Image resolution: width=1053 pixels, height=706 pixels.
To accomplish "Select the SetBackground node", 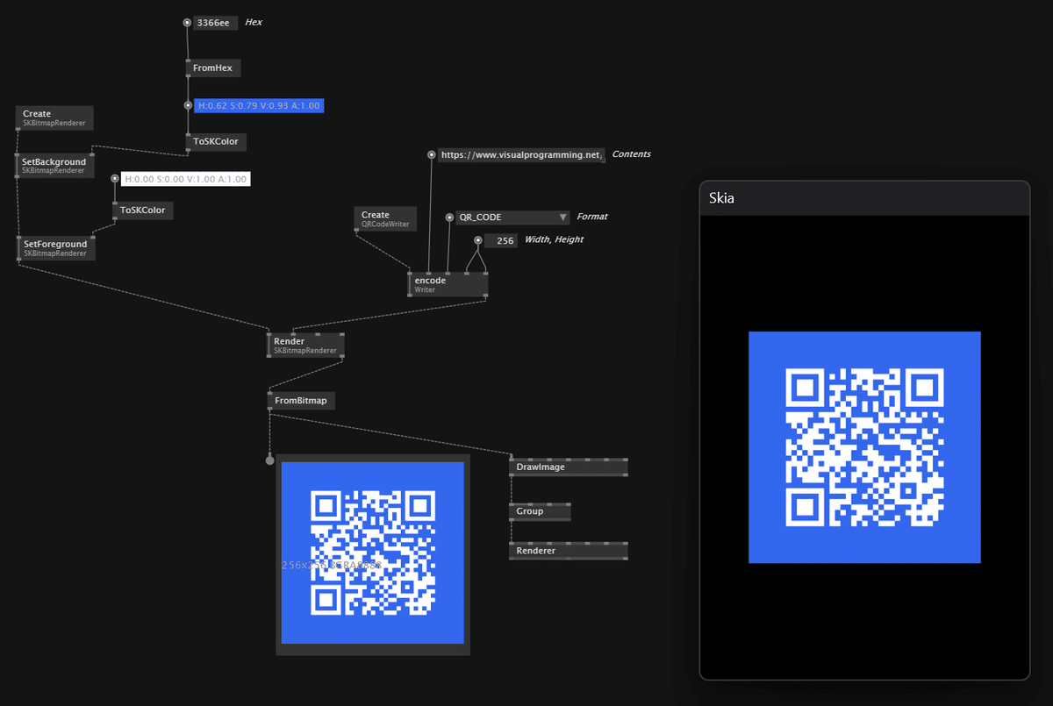I will 56,165.
